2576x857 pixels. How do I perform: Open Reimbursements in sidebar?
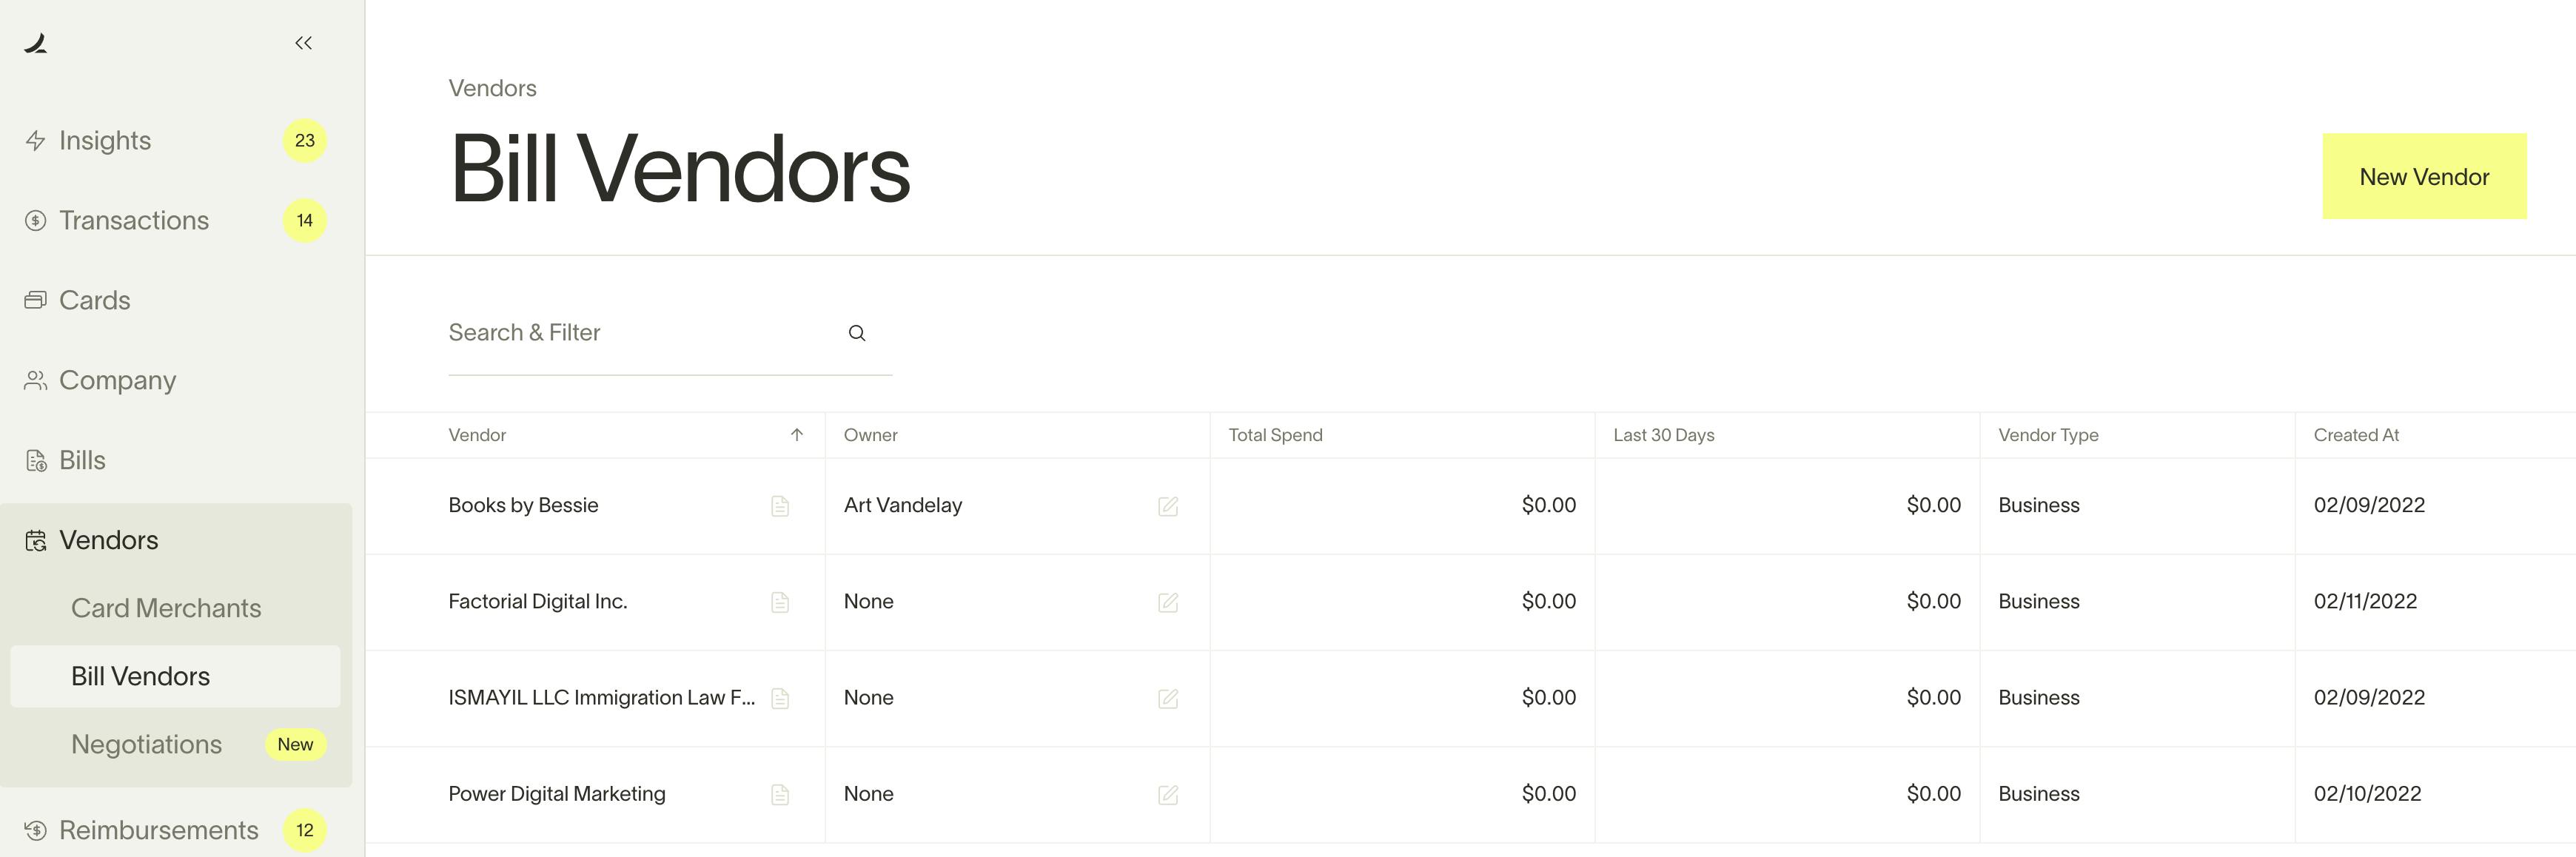tap(158, 830)
